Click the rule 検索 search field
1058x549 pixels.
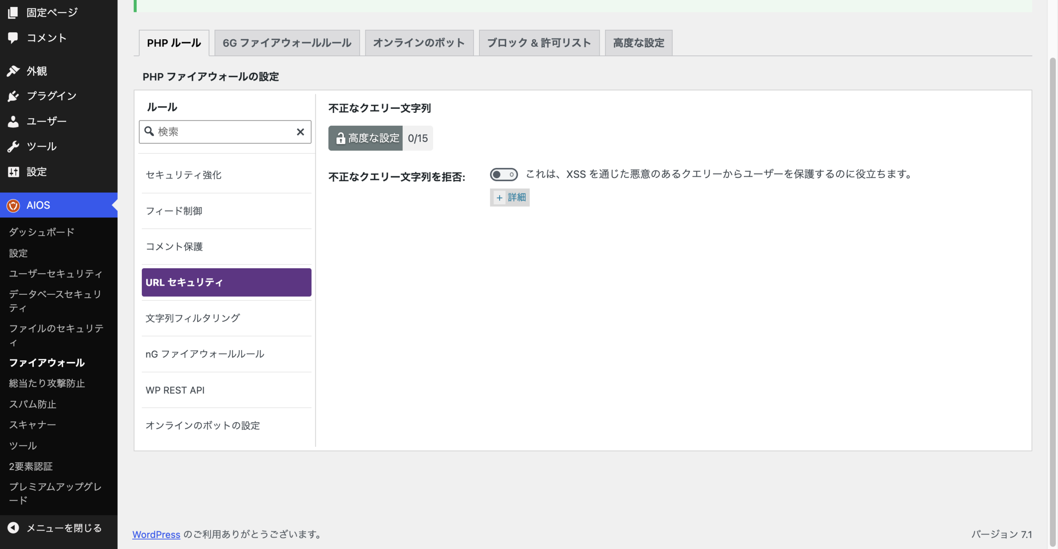pos(225,132)
